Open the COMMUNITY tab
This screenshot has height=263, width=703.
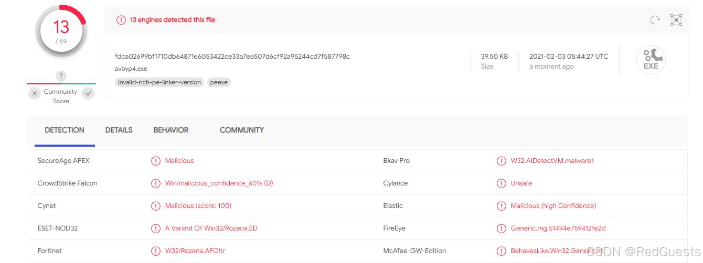pyautogui.click(x=242, y=130)
